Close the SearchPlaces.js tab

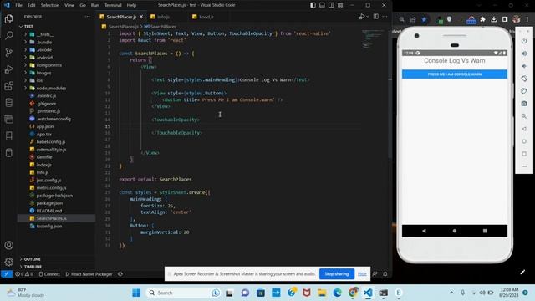click(x=141, y=17)
